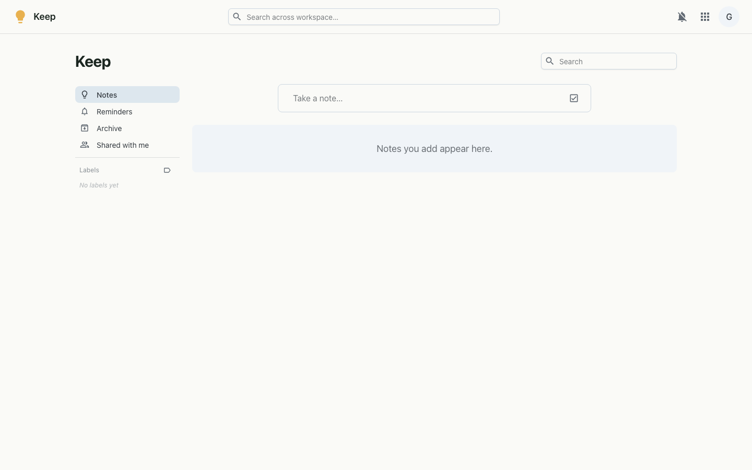Click the edit labels tag icon
The width and height of the screenshot is (752, 470).
(167, 170)
